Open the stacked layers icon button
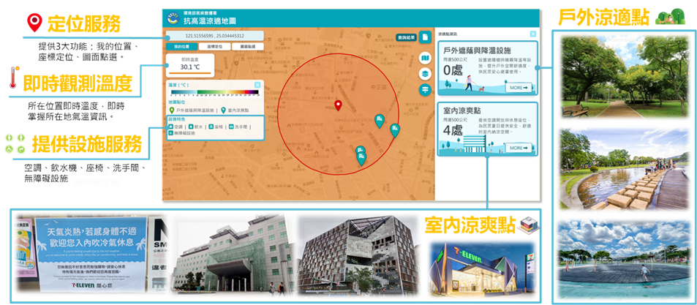The height and width of the screenshot is (305, 697). [426, 74]
